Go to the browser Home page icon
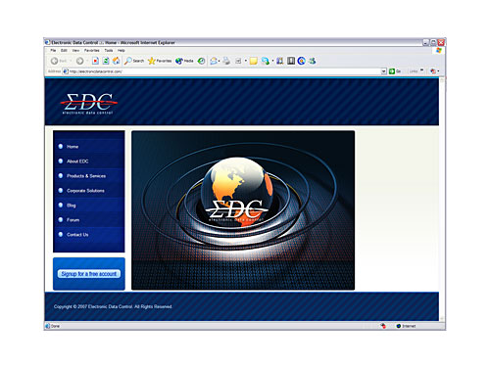The image size is (490, 367). [x=116, y=61]
